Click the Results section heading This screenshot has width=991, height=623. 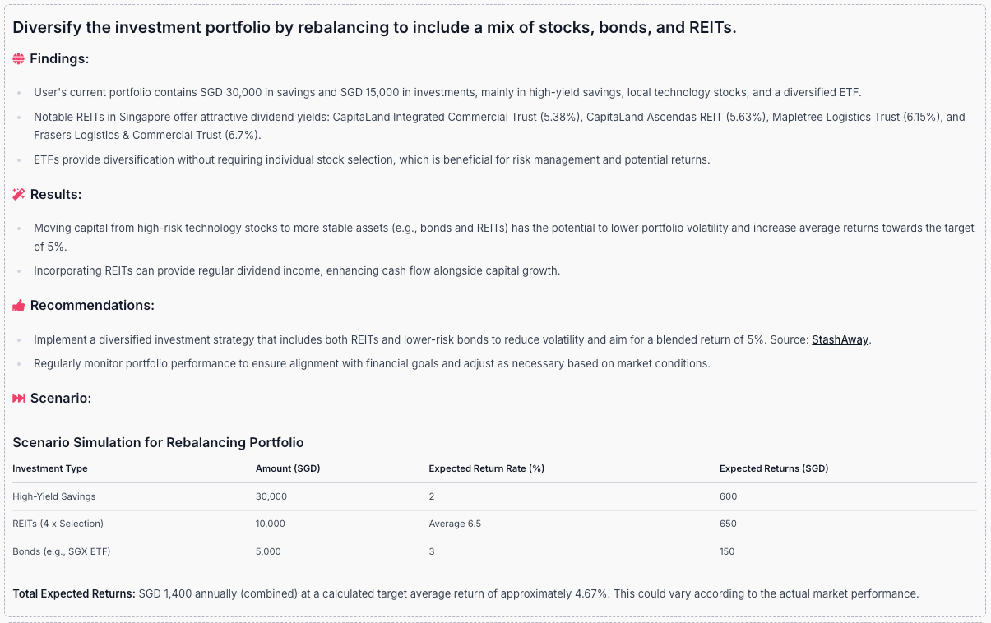[56, 195]
